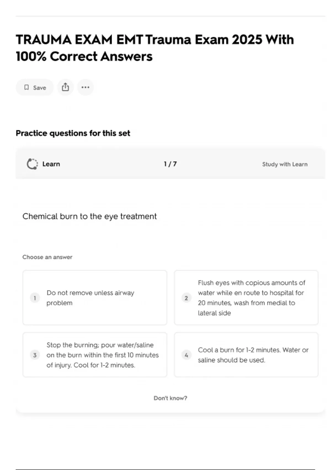Open the three-dot more options menu

click(85, 87)
